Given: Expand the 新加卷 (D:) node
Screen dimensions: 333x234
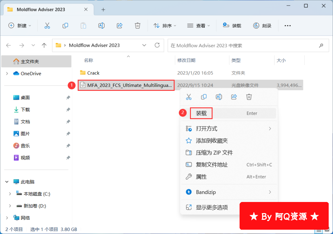Looking at the screenshot, I should click(x=10, y=206).
